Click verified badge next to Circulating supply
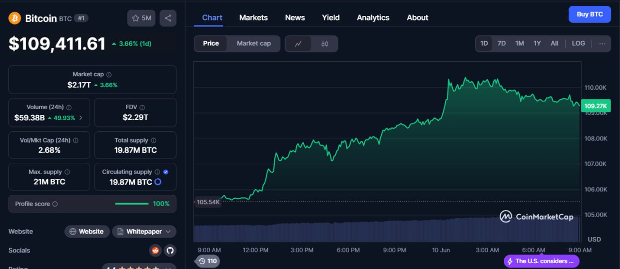The height and width of the screenshot is (269, 620). coord(166,172)
